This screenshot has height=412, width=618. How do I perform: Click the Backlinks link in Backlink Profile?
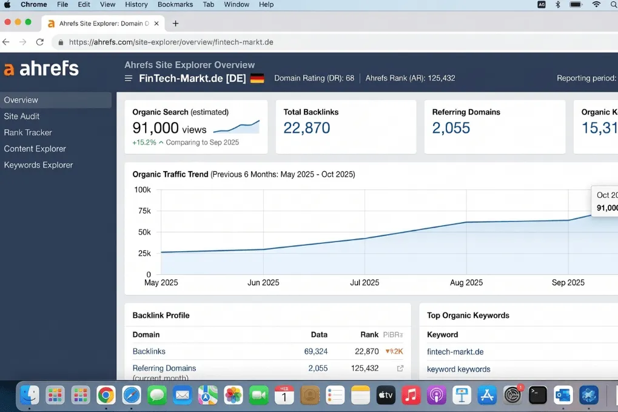(149, 351)
